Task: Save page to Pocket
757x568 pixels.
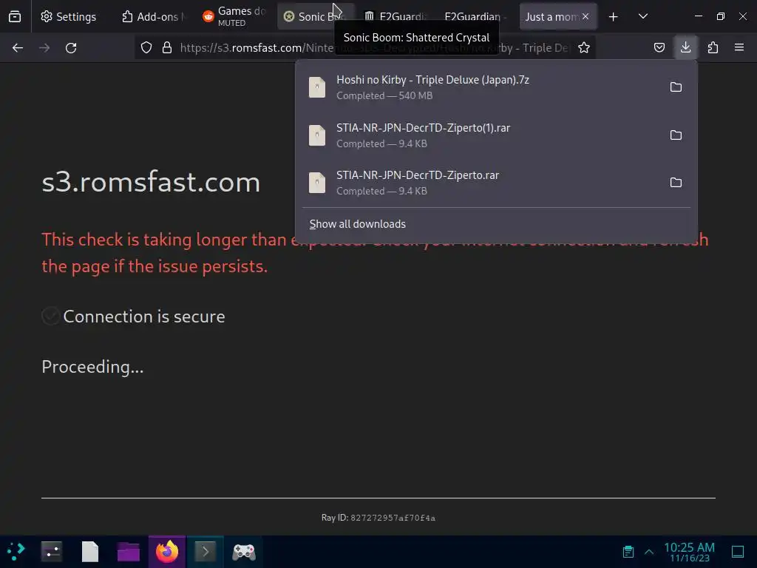Action: pyautogui.click(x=659, y=47)
